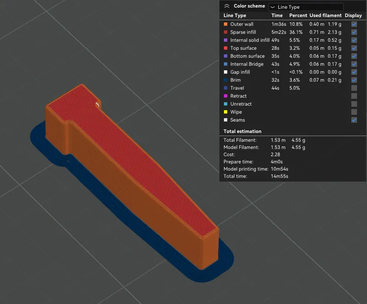Hide Outer wall lines via checkbox
The height and width of the screenshot is (304, 367).
(x=354, y=24)
